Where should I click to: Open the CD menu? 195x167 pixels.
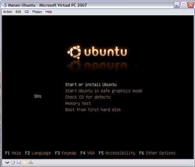click(27, 12)
